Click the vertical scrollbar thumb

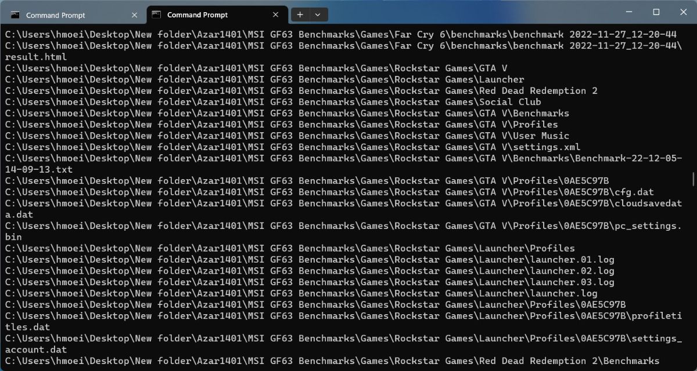tap(693, 179)
